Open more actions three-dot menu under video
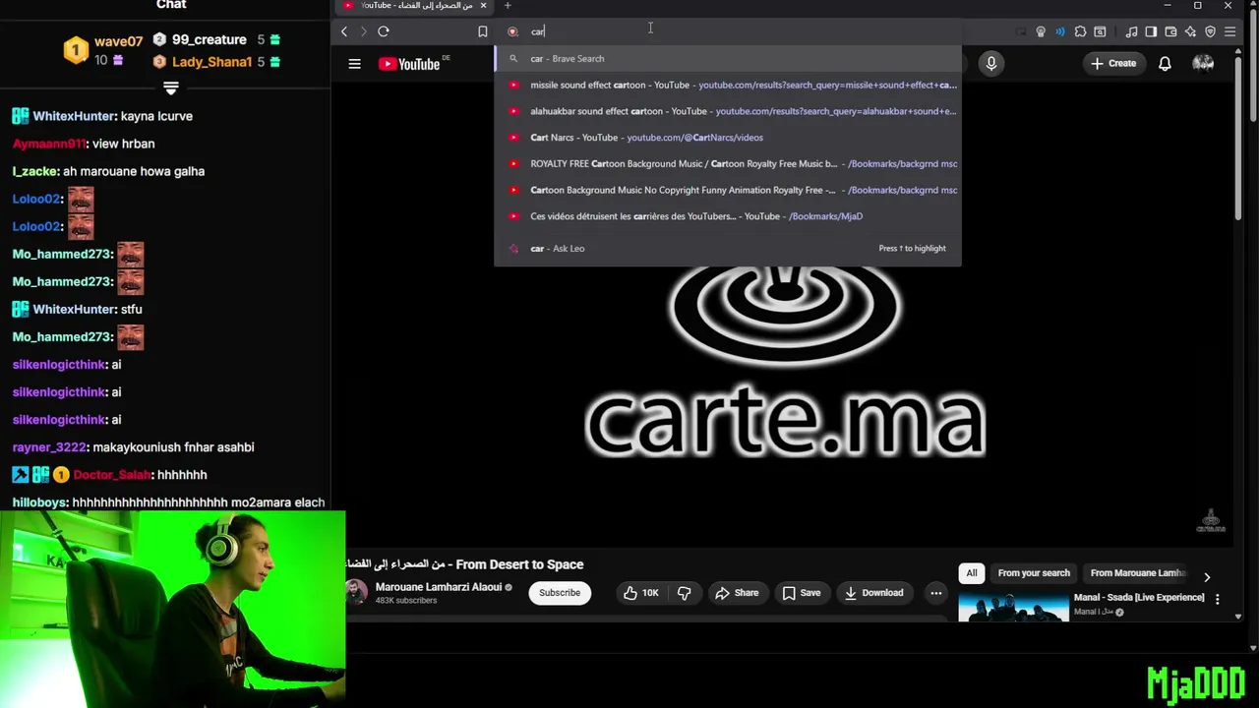 point(936,593)
